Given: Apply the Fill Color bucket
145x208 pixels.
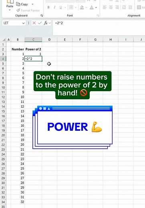Looking at the screenshot, I should tap(82, 7).
